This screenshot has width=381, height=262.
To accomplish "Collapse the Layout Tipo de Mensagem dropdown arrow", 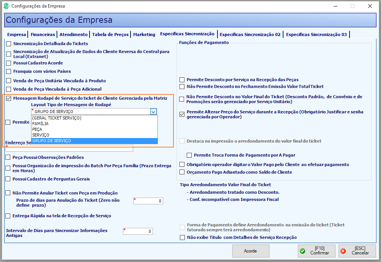I will point(153,112).
